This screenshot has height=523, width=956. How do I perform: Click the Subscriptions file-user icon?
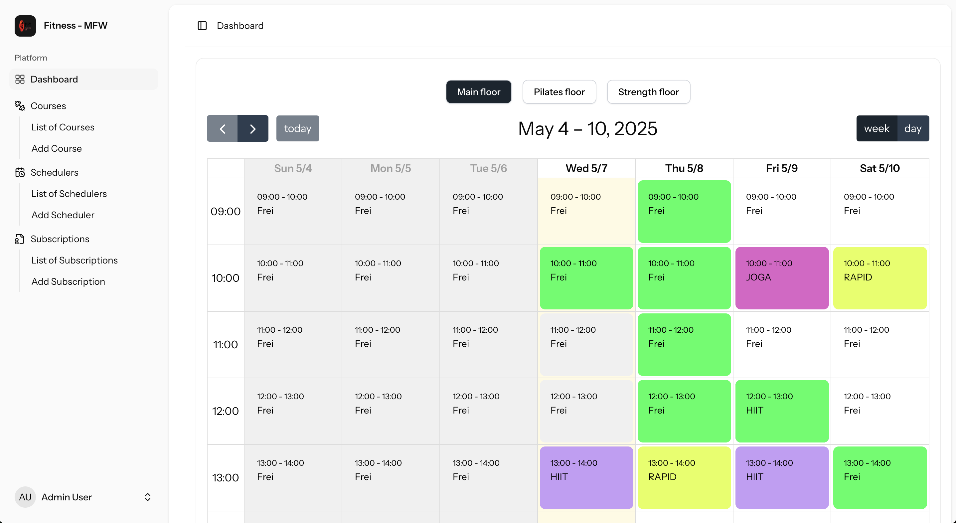20,239
